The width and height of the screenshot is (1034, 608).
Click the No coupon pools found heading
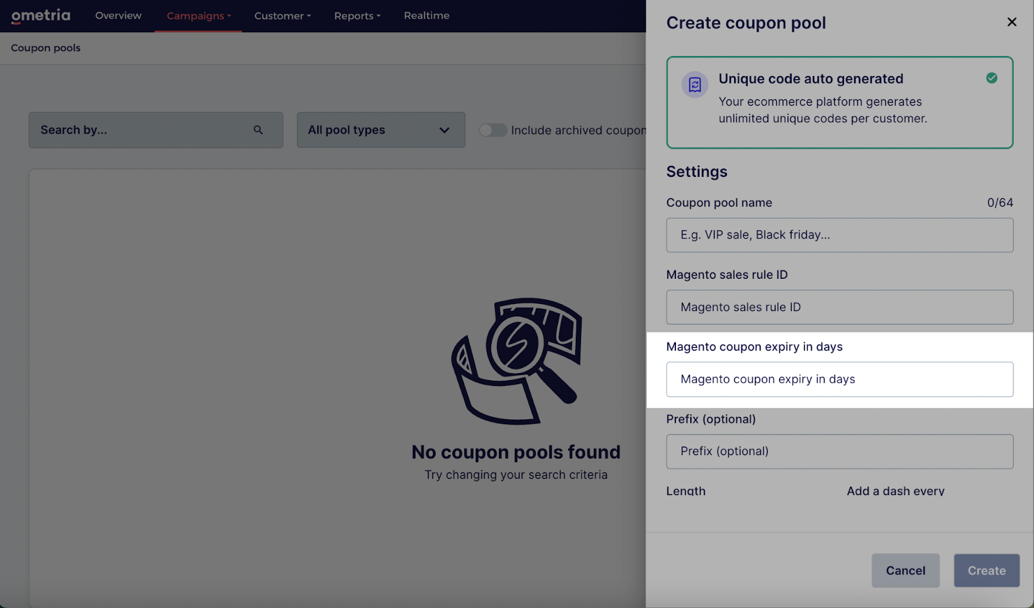[x=516, y=452]
